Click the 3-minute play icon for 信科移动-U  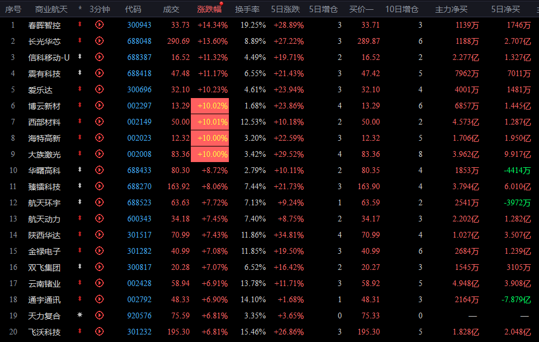(99, 57)
